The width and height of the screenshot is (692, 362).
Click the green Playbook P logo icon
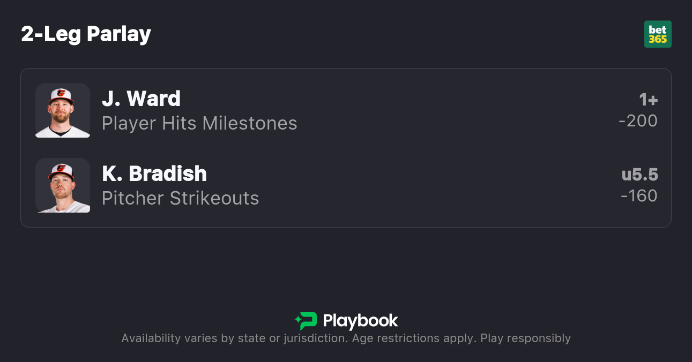click(x=309, y=321)
